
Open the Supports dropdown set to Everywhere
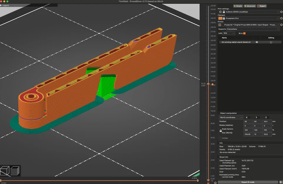pos(253,29)
